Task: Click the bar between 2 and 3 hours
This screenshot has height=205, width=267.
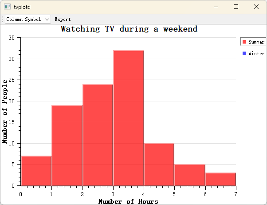Action: coord(98,135)
